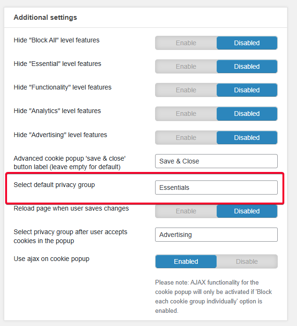The width and height of the screenshot is (297, 326).
Task: Select Enabled for Use ajax on cookie popup
Action: 186,261
